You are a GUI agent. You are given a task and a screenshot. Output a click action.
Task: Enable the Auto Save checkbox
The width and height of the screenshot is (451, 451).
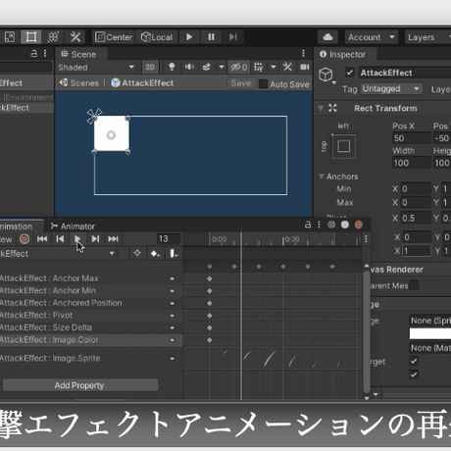263,84
